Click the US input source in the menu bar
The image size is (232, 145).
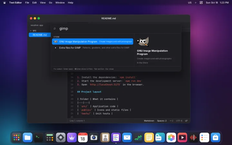190,3
